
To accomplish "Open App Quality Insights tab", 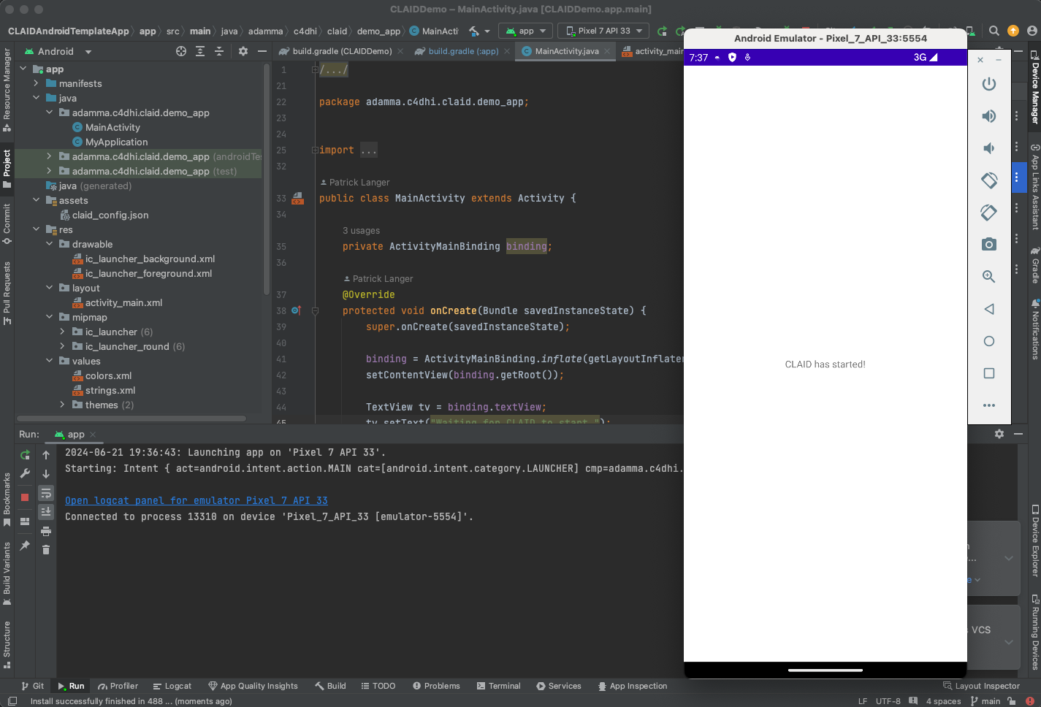I will coord(253,686).
